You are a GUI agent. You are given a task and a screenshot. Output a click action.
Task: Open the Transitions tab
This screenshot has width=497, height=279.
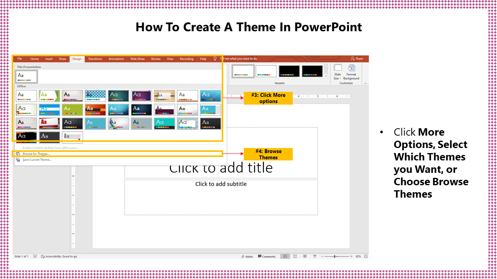point(95,59)
